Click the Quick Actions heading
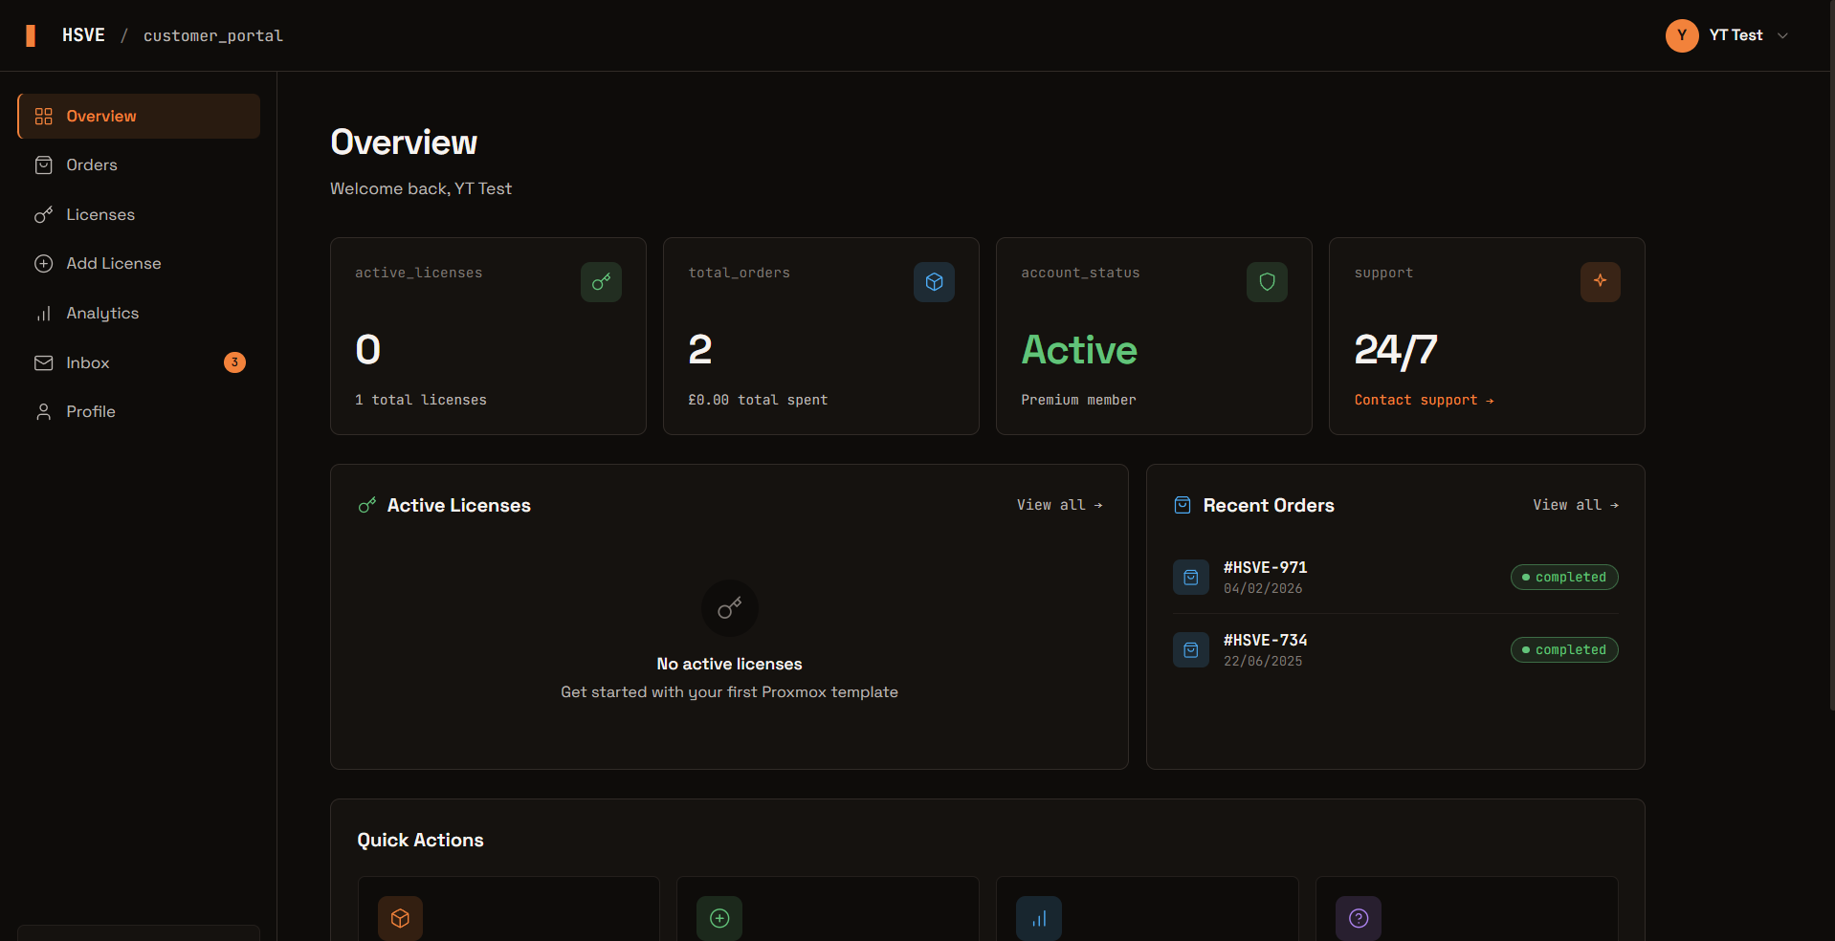 (420, 840)
